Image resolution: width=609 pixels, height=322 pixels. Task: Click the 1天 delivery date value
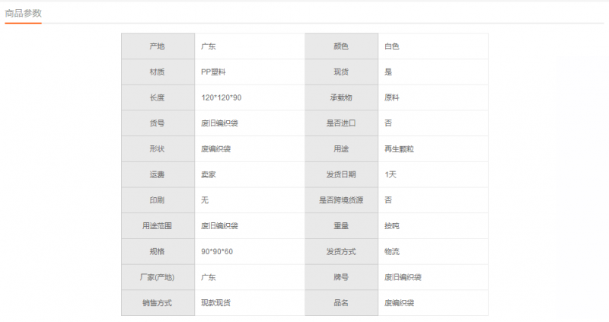coord(391,175)
